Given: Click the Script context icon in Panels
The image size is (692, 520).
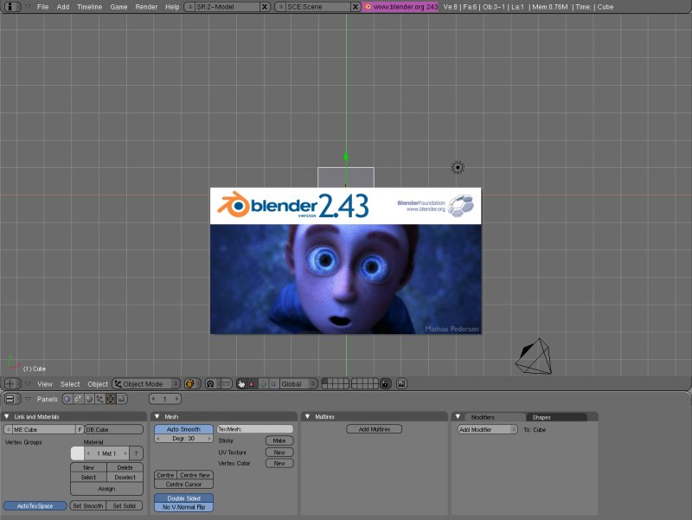Looking at the screenshot, I should click(x=78, y=399).
